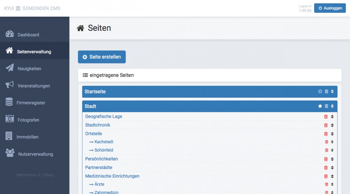Viewport: 350px width, 194px height.
Task: Open the Kachstedt subpage link
Action: click(104, 142)
